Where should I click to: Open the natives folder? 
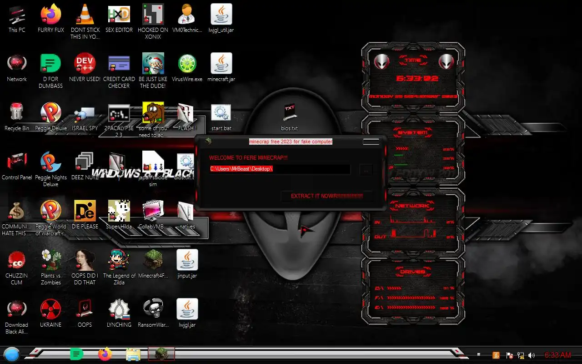pyautogui.click(x=187, y=215)
